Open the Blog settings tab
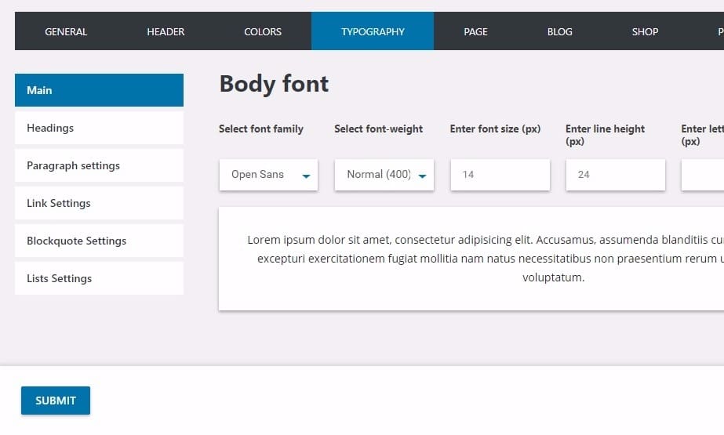724x435 pixels. (x=559, y=31)
